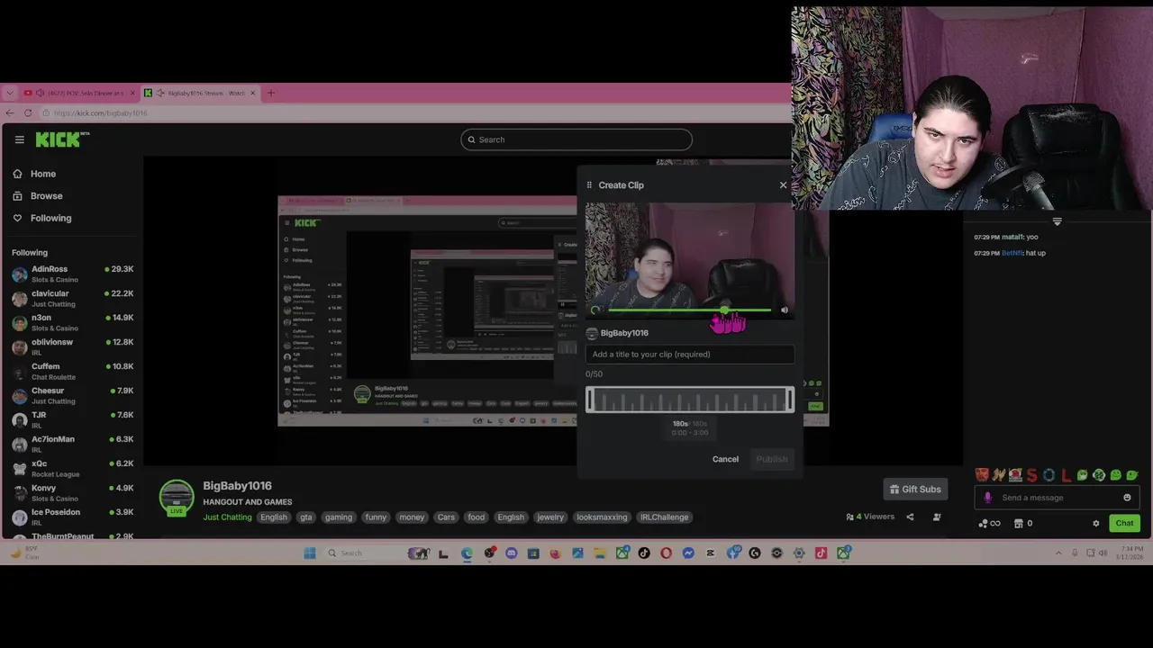This screenshot has height=648, width=1153.
Task: Click the IRLChallenge tag
Action: 664,517
